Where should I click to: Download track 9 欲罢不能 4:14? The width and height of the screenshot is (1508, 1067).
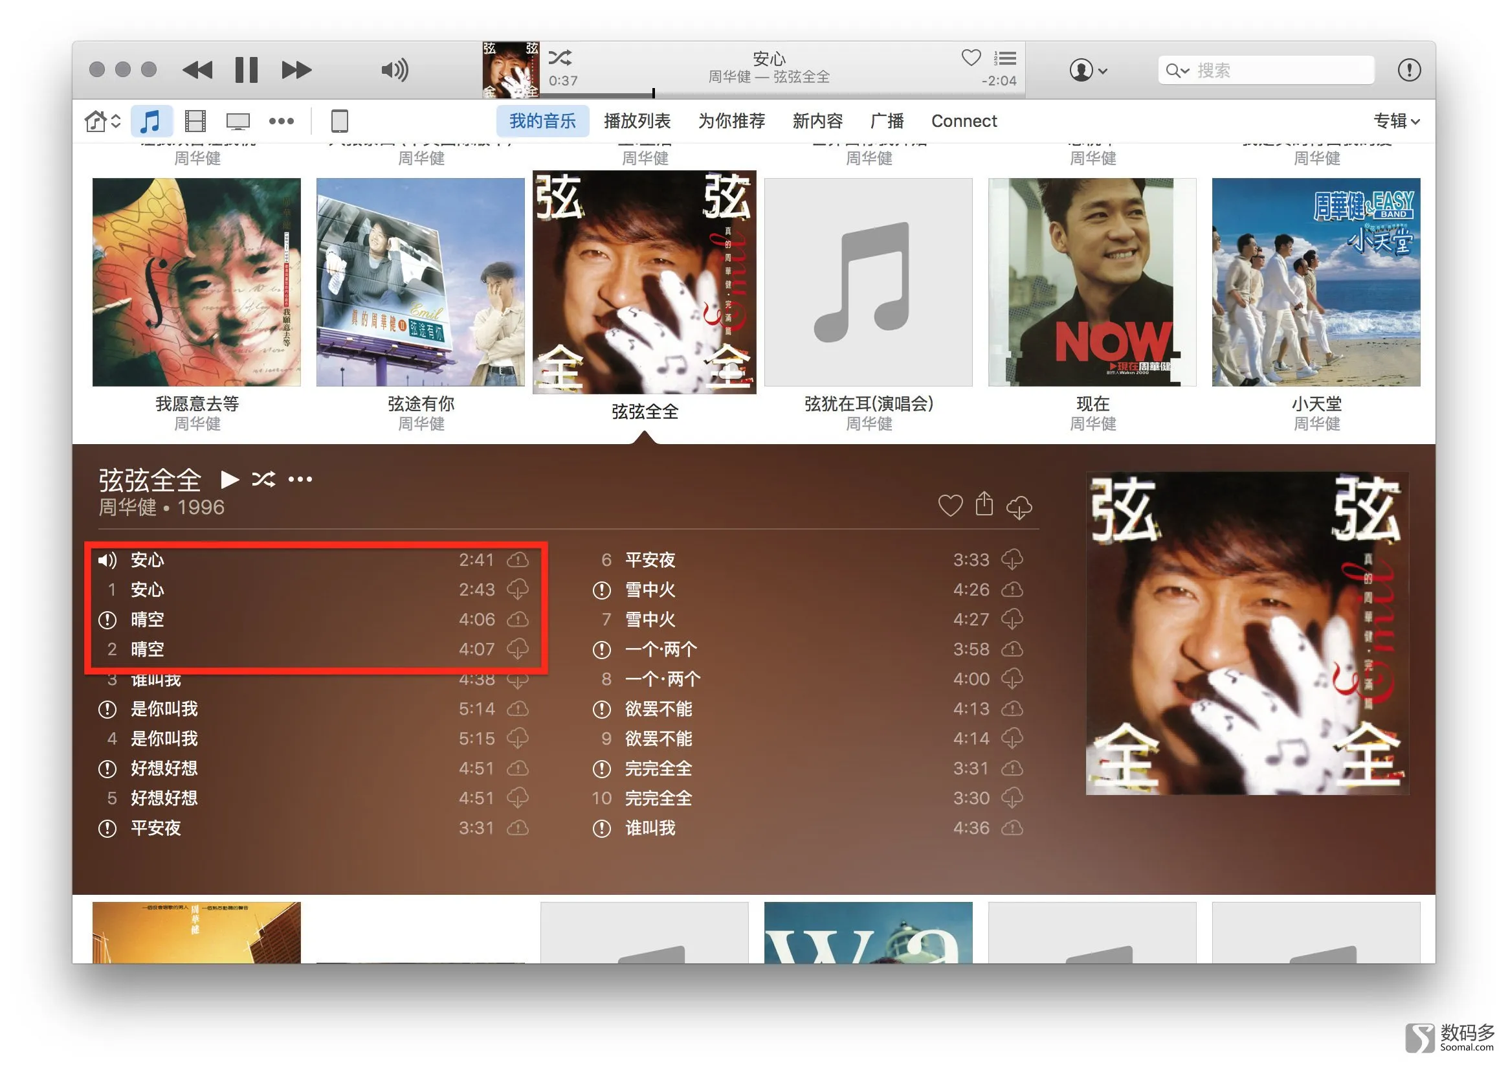click(1012, 739)
